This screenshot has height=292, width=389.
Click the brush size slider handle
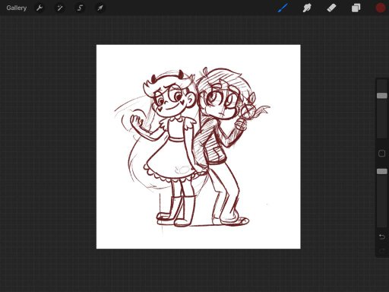(382, 96)
